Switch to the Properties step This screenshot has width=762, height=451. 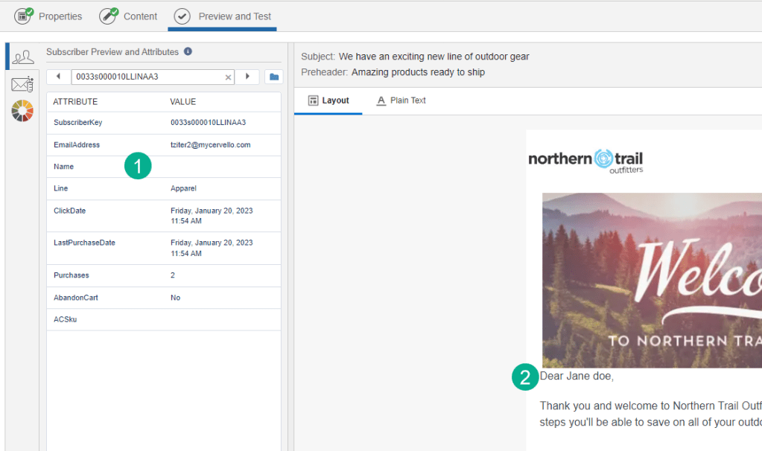click(49, 16)
